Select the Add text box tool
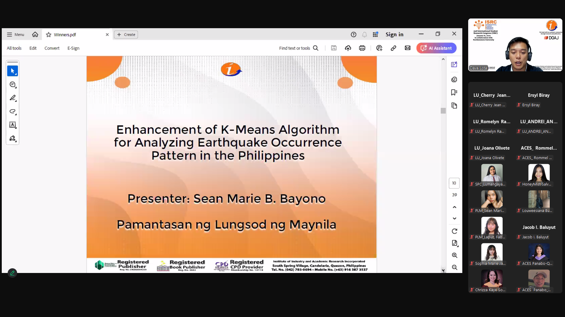 (x=12, y=125)
